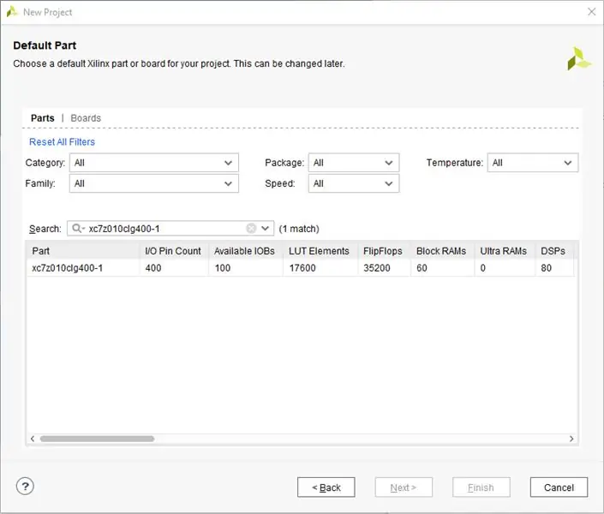This screenshot has height=514, width=604.
Task: Click the magnifier search options icon
Action: tap(78, 229)
